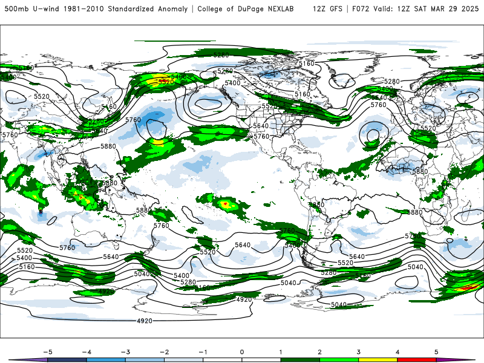Viewport: 484px width, 363px height.
Task: Click the '-5' label on the colorbar
Action: 48,352
